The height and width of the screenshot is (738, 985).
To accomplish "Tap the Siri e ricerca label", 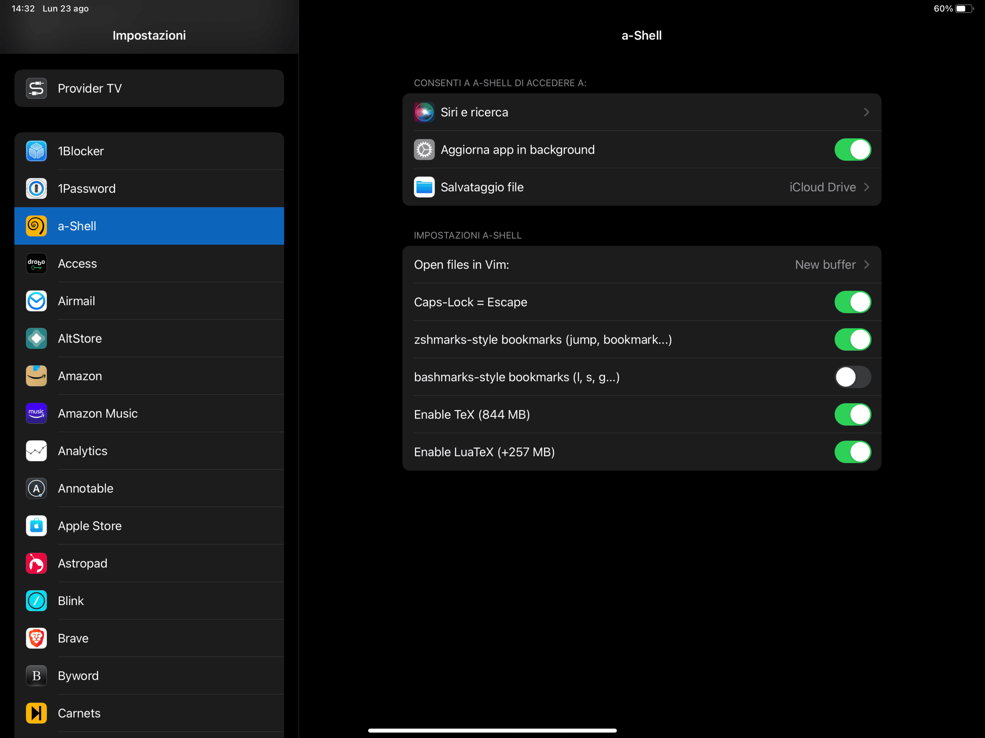I will click(x=474, y=112).
